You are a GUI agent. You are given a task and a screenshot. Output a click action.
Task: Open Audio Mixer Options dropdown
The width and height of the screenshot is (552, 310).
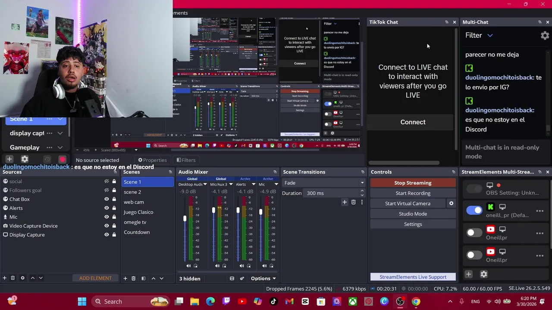pyautogui.click(x=263, y=279)
